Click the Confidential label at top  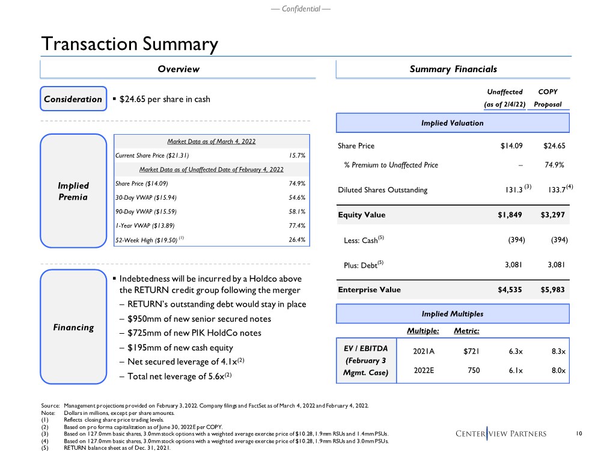point(300,8)
